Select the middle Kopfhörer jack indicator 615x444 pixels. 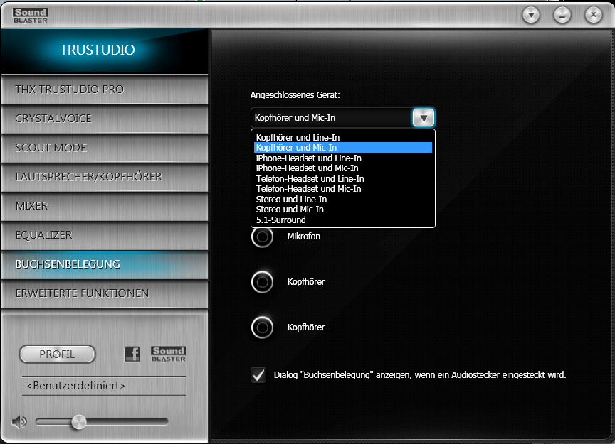[262, 282]
